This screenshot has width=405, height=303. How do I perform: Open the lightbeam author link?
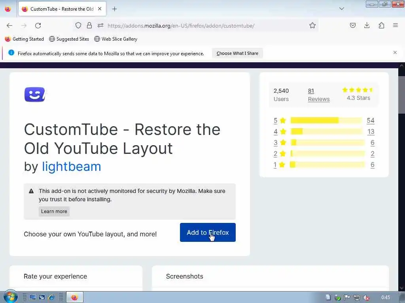(72, 167)
